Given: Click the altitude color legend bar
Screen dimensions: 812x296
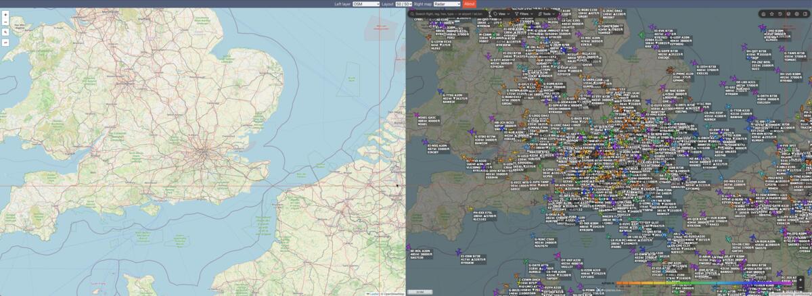Looking at the screenshot, I should click(704, 282).
